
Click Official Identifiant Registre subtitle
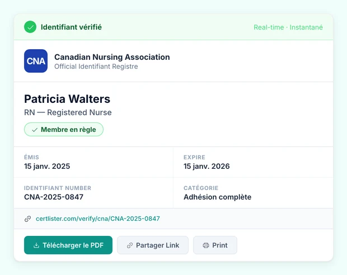click(x=96, y=67)
